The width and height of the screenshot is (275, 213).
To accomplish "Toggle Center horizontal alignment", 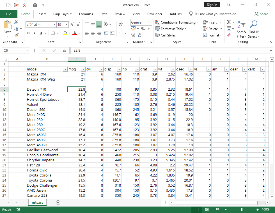I will pyautogui.click(x=93, y=33).
